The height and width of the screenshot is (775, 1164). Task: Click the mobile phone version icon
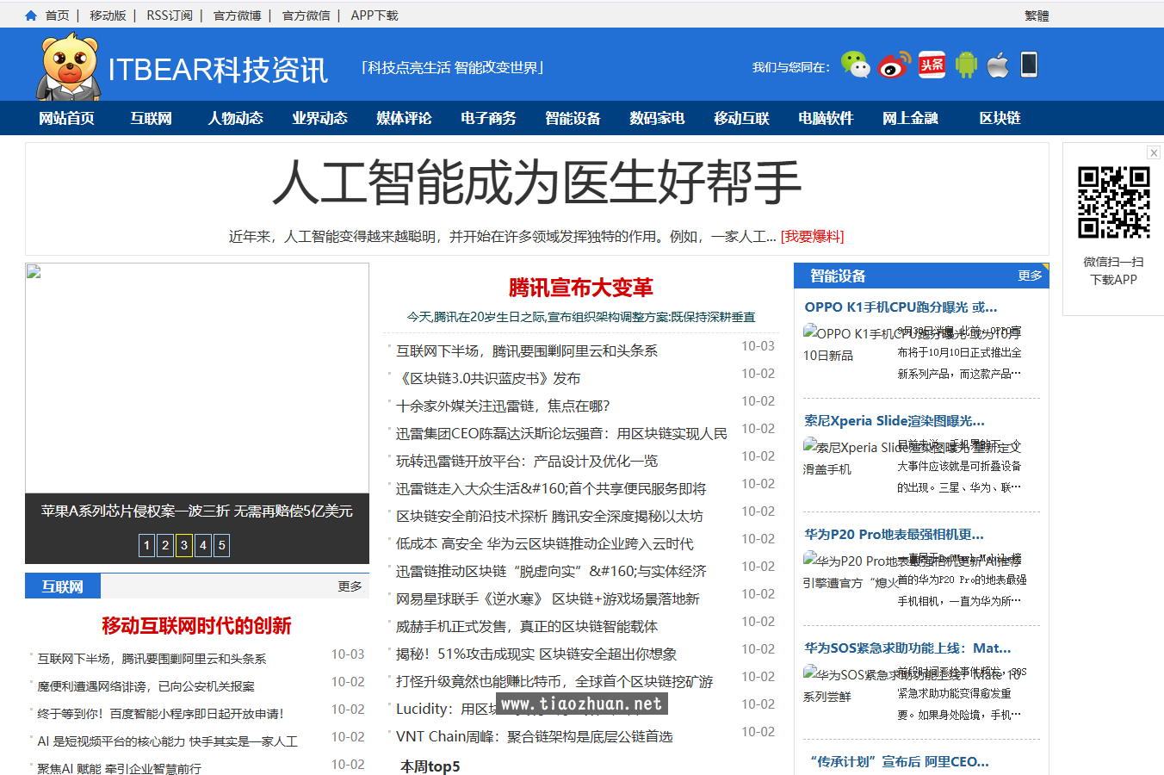click(x=1031, y=65)
